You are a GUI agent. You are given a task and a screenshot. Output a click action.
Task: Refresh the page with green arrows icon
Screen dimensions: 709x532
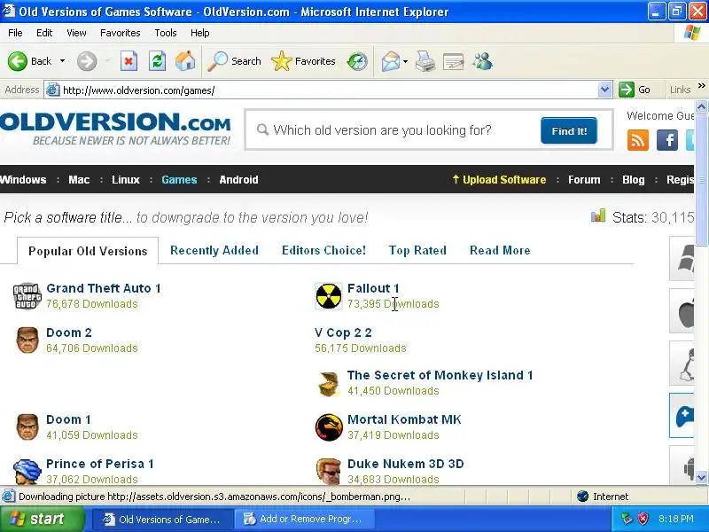tap(158, 61)
